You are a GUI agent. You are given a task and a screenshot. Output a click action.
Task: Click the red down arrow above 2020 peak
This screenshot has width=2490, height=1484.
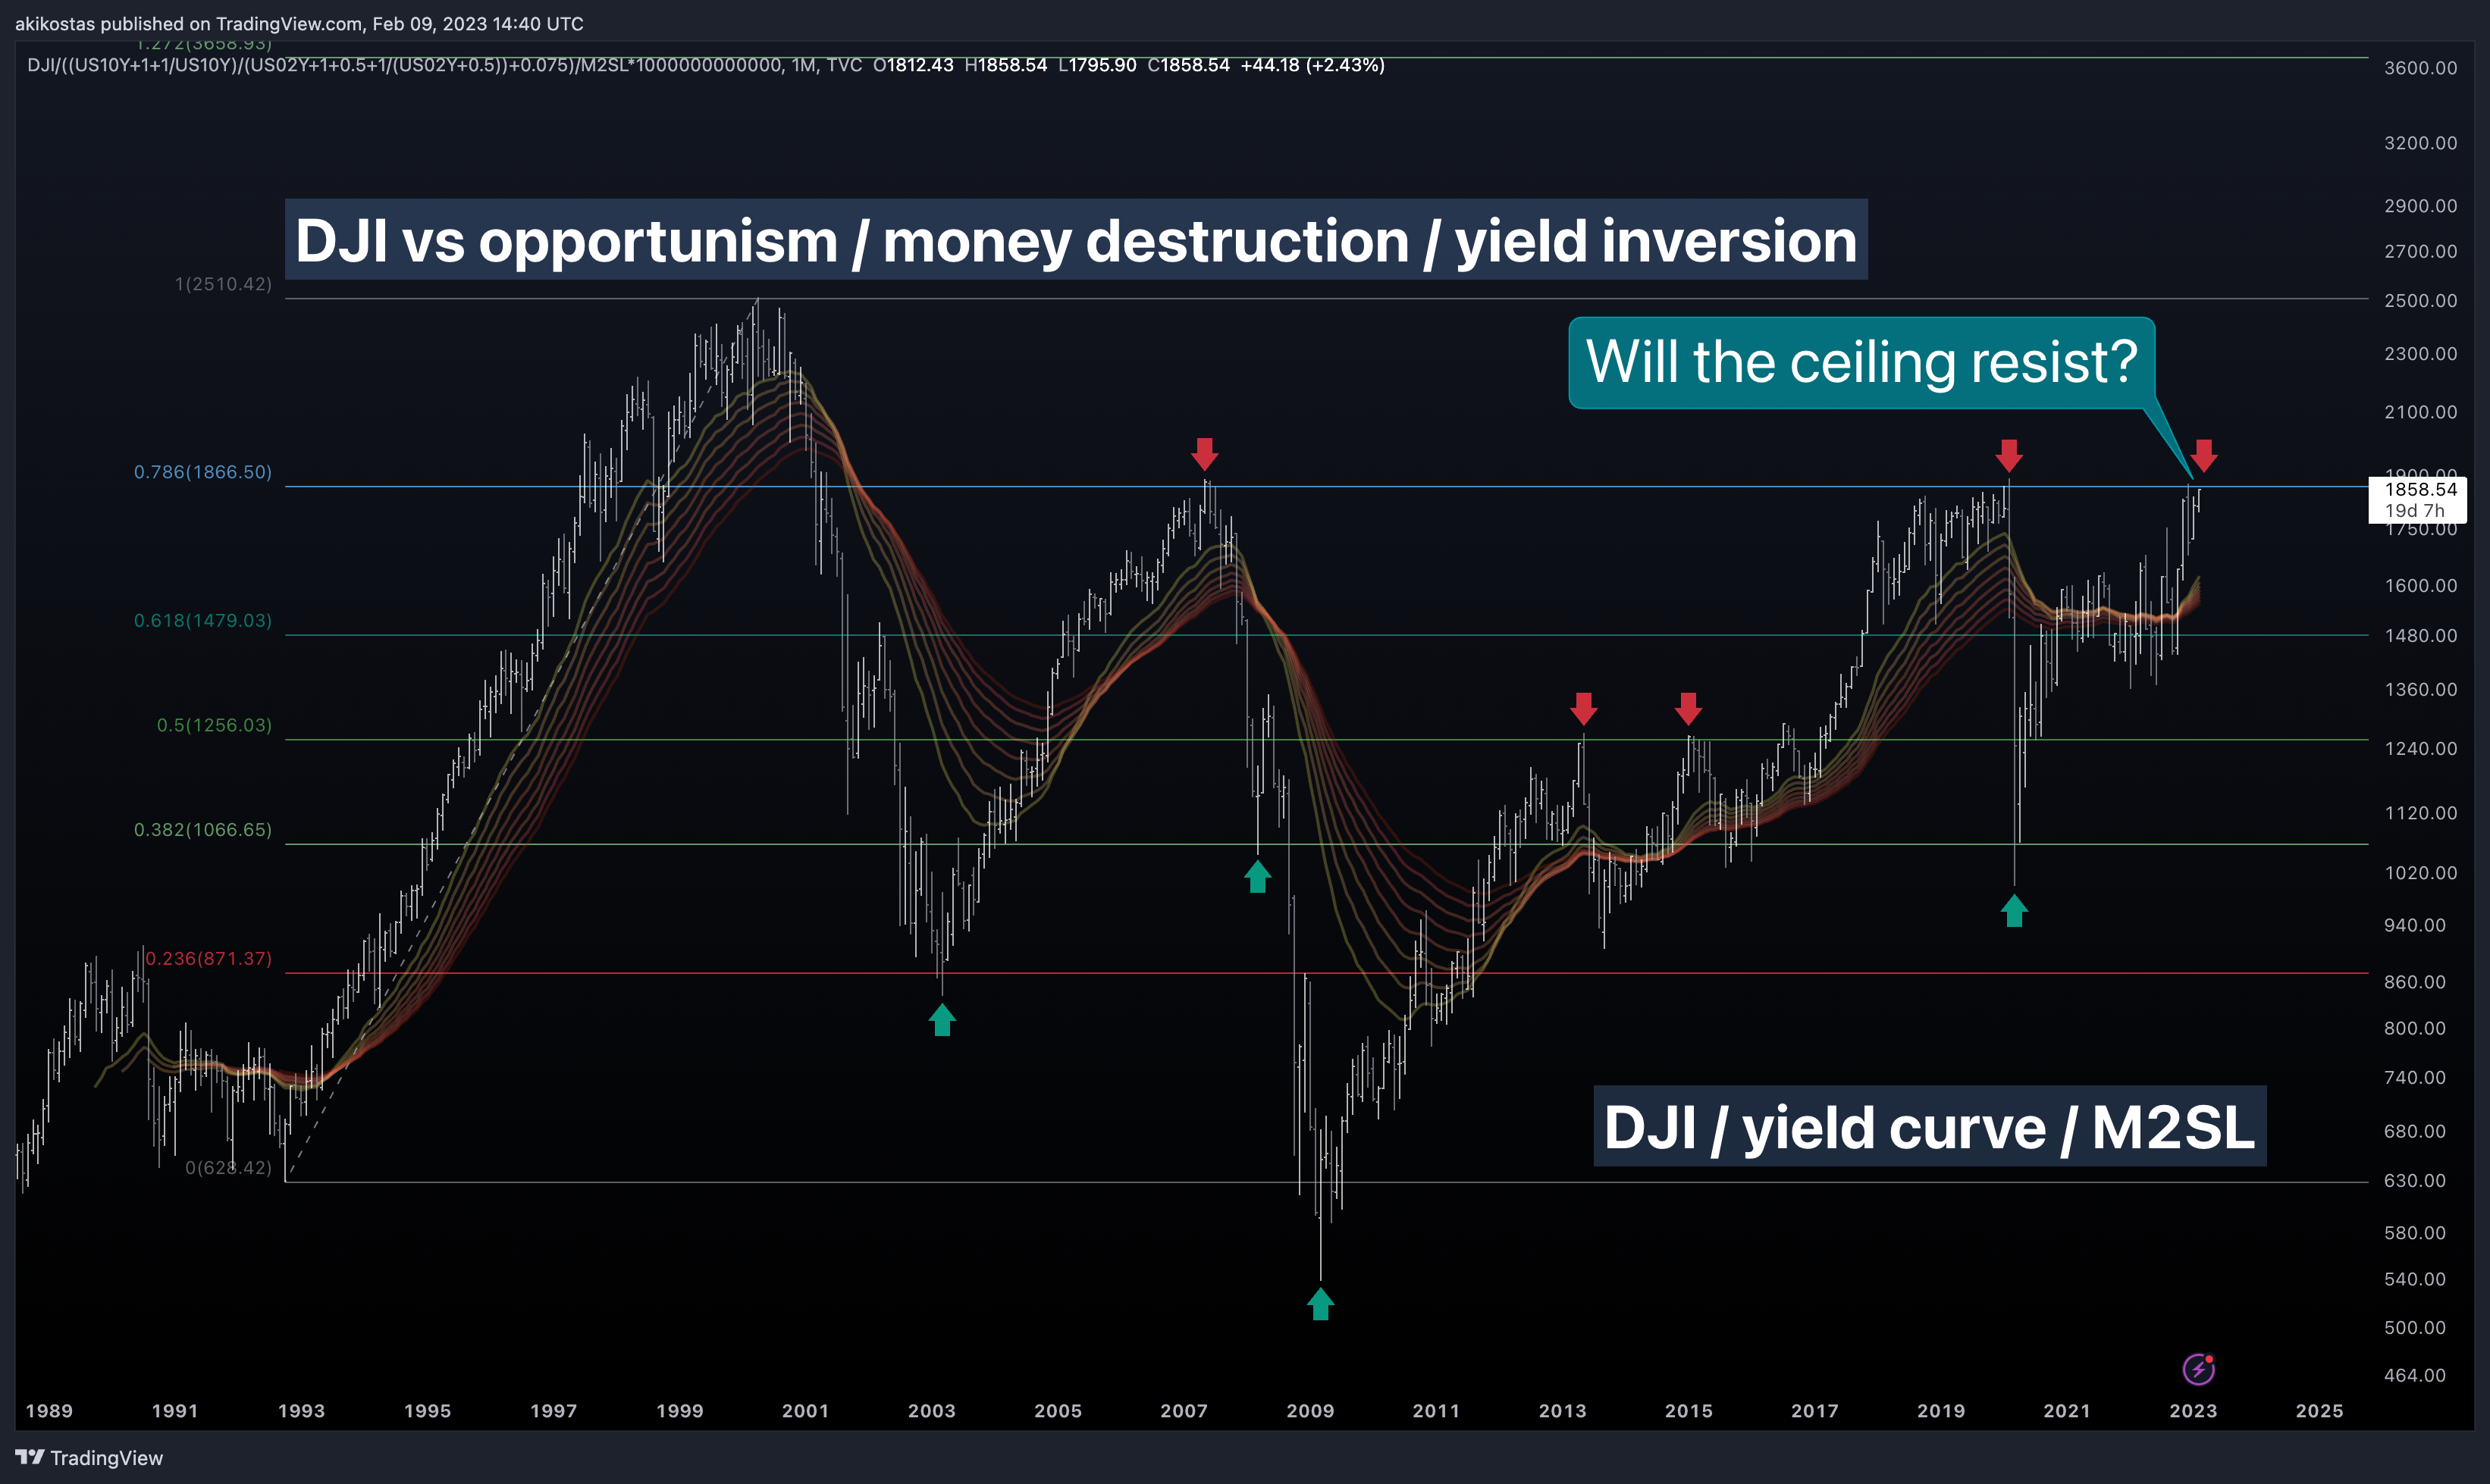coord(2009,456)
